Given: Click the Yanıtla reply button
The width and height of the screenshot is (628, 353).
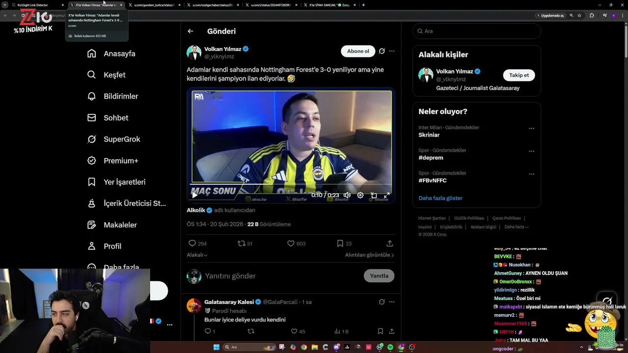Looking at the screenshot, I should pyautogui.click(x=379, y=276).
